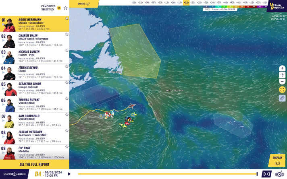
Task: Toggle favorite star for Charlie Dalin
Action: pyautogui.click(x=67, y=35)
